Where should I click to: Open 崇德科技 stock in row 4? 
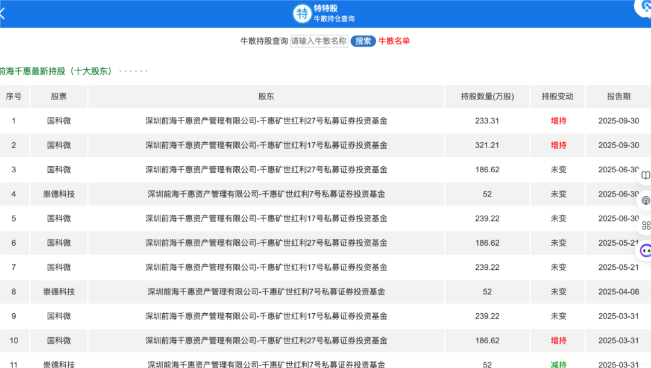click(x=58, y=194)
